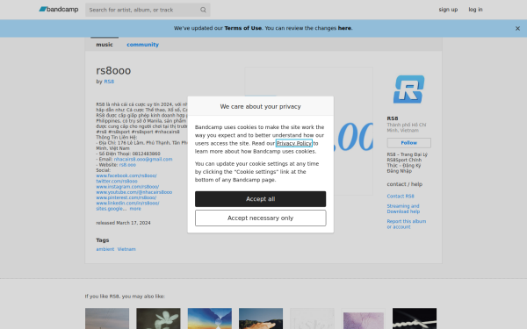Open the purple recommended album thumbnail

point(364,318)
